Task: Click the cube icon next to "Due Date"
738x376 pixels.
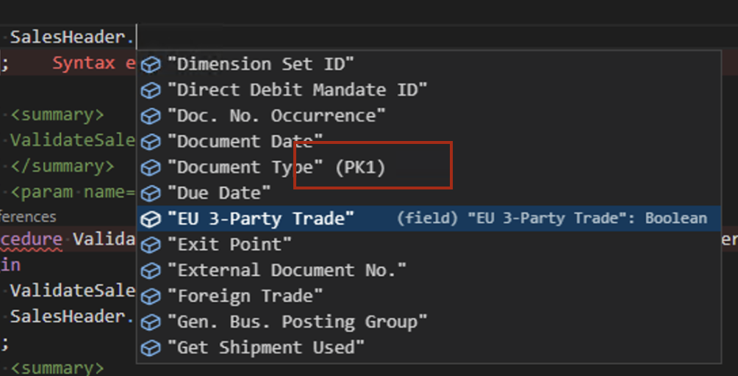Action: pos(151,193)
